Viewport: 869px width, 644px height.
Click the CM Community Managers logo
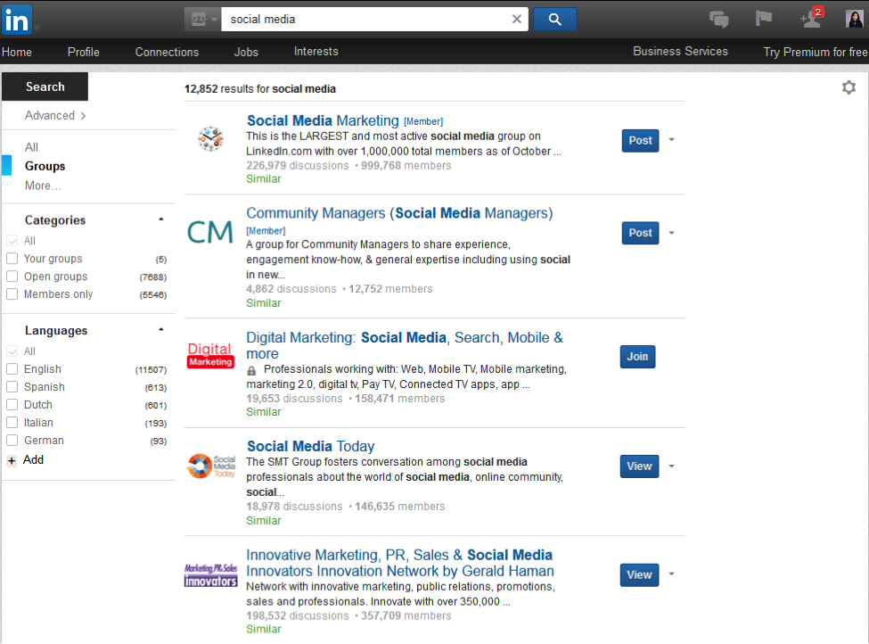tap(210, 232)
